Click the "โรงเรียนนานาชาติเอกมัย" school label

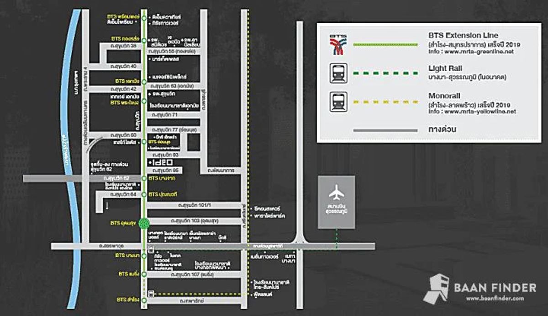pos(174,105)
